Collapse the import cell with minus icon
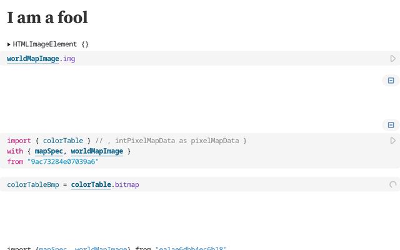The height and width of the screenshot is (250, 400). click(391, 125)
